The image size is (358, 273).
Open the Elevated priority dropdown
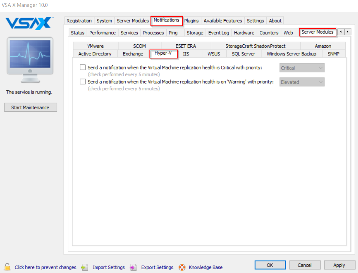tap(302, 82)
